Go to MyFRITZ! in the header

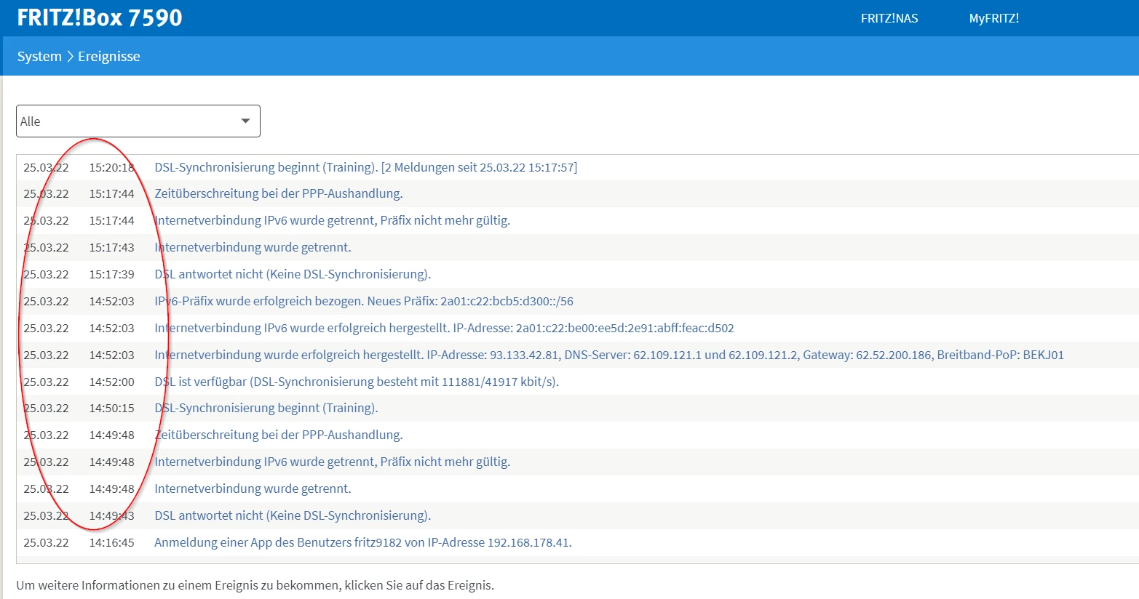click(x=994, y=18)
